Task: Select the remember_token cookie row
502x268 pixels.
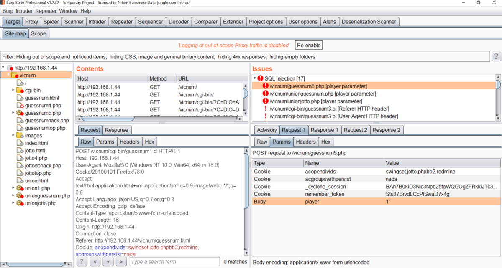Action: tap(376, 194)
